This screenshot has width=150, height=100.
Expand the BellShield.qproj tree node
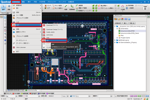115,40
